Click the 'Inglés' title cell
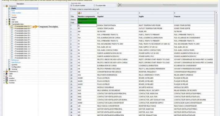220x116 pixels. click(156, 16)
